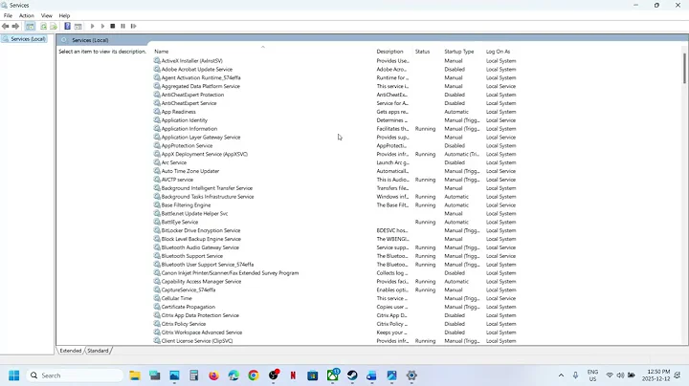Viewport: 689px width, 386px height.
Task: Open the File menu
Action: coord(8,15)
